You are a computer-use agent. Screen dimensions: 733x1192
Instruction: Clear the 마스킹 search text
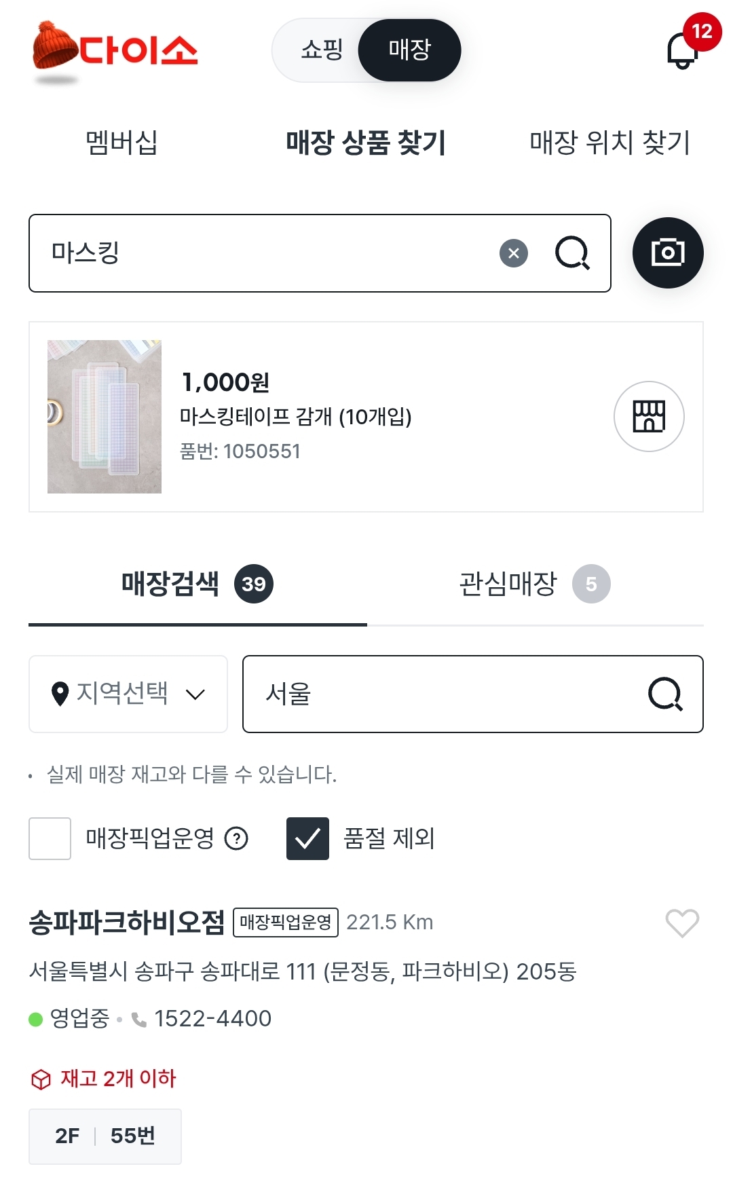514,253
